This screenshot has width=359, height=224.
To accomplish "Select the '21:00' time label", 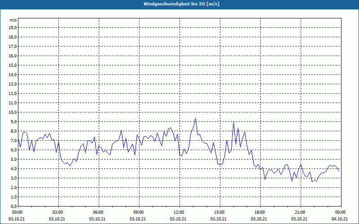I will (300, 212).
